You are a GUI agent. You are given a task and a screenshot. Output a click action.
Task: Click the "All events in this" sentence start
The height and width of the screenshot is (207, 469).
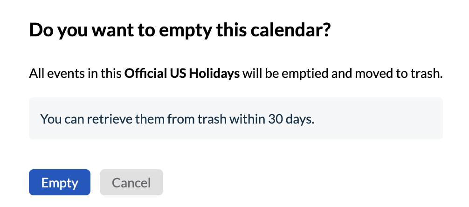pyautogui.click(x=75, y=74)
